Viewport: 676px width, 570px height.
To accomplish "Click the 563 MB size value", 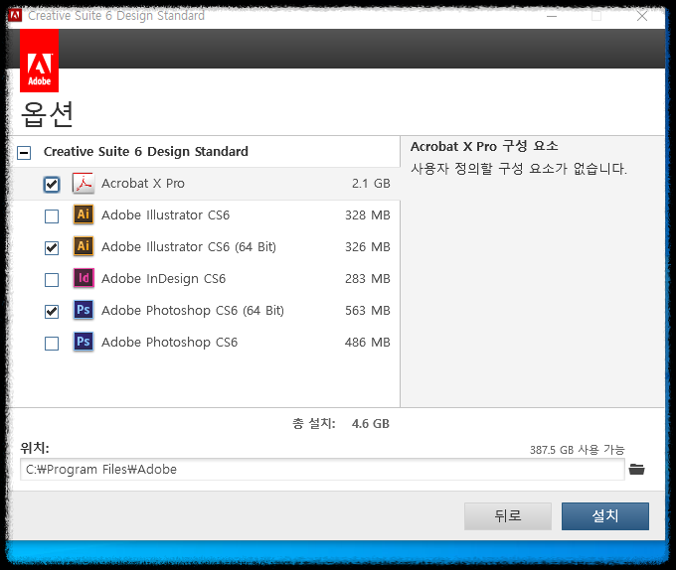I will (367, 311).
